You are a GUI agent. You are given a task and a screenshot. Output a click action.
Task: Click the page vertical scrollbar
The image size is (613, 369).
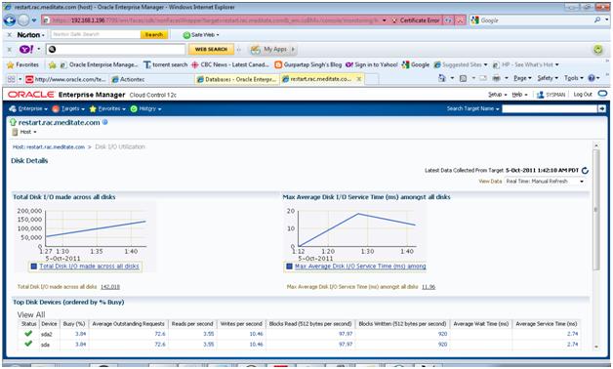(x=596, y=210)
